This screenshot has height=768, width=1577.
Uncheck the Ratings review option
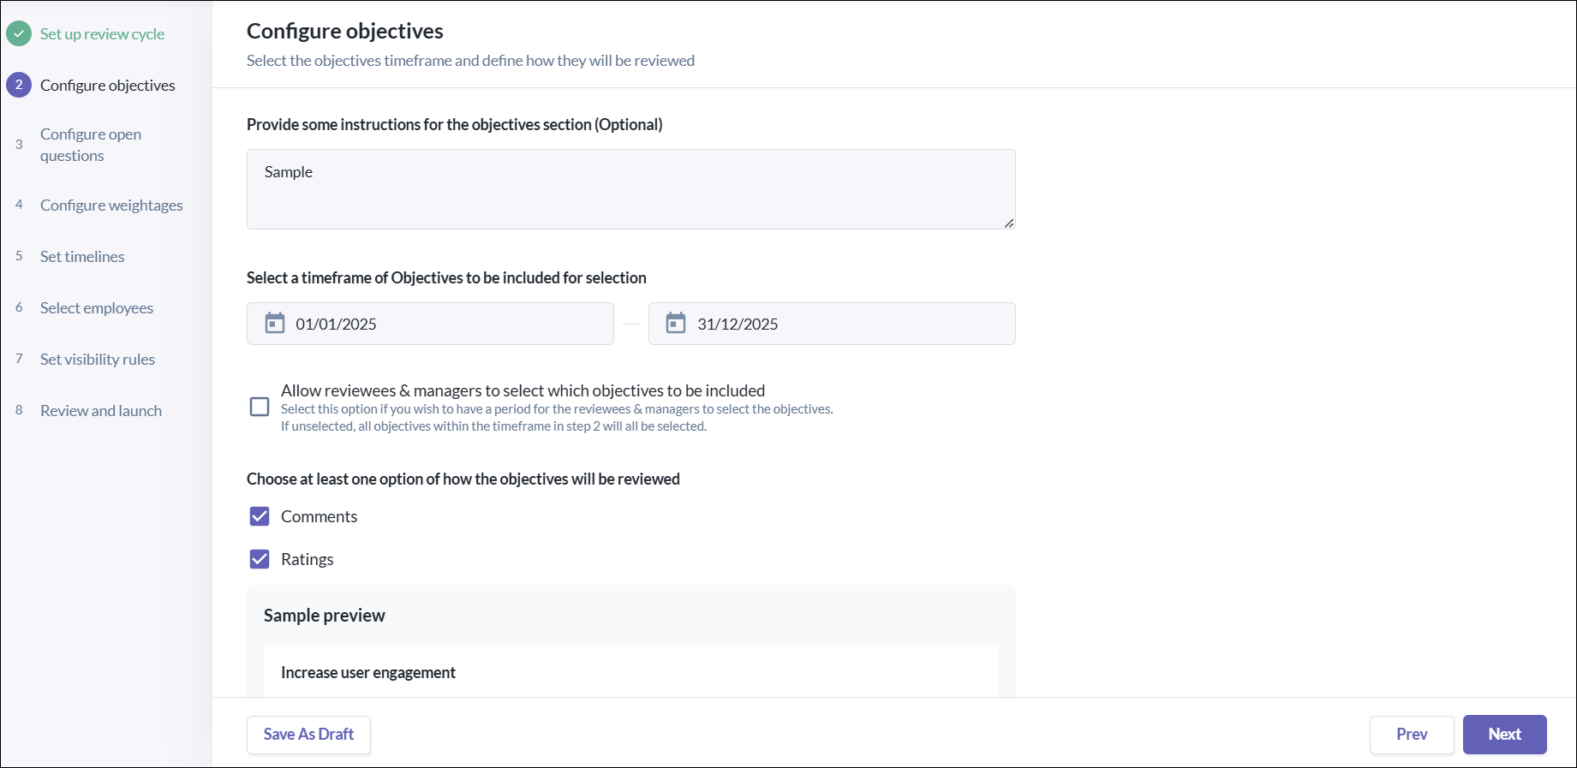(x=260, y=559)
